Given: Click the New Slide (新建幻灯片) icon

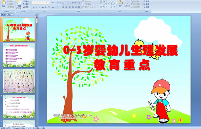Looking at the screenshot, I should coord(19,2).
